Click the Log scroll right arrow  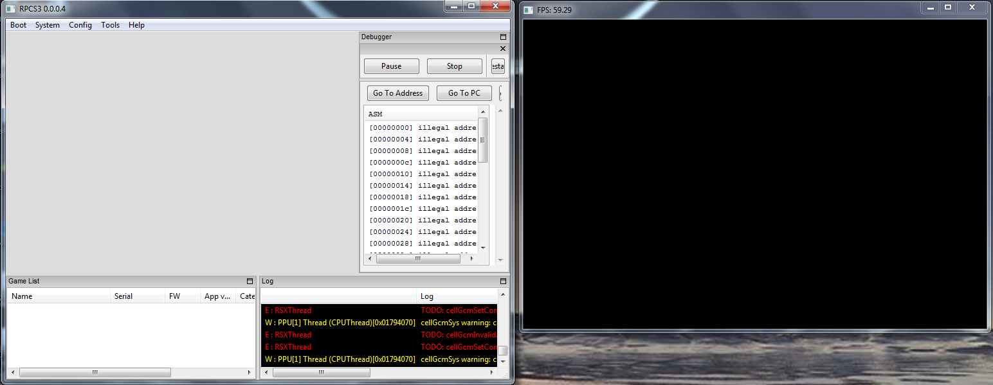(493, 372)
